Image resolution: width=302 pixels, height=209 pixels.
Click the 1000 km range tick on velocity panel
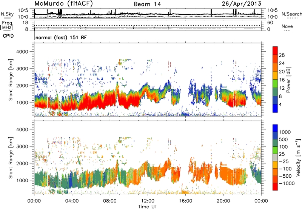pyautogui.click(x=22, y=180)
